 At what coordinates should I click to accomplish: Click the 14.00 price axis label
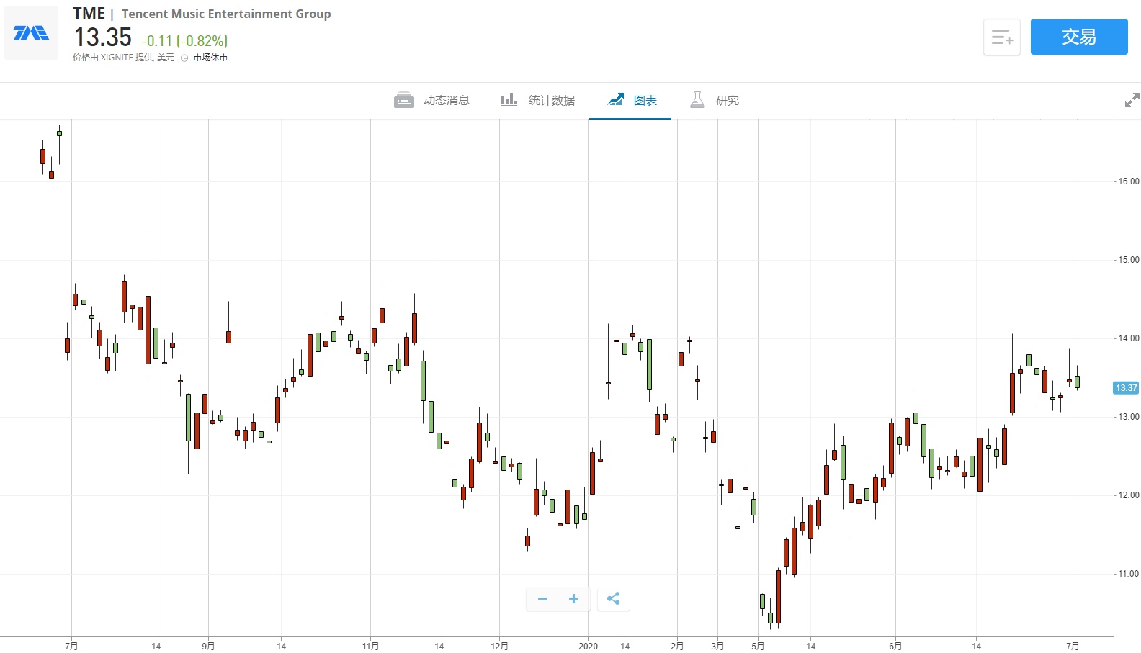point(1129,338)
